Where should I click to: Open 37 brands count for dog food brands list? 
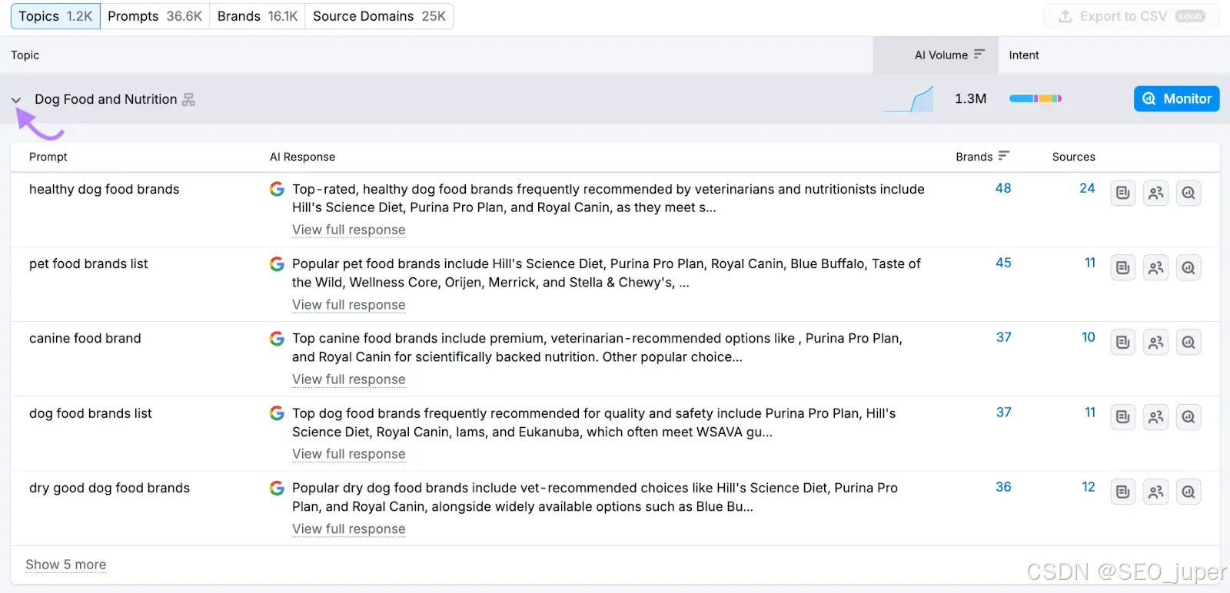pyautogui.click(x=1003, y=412)
